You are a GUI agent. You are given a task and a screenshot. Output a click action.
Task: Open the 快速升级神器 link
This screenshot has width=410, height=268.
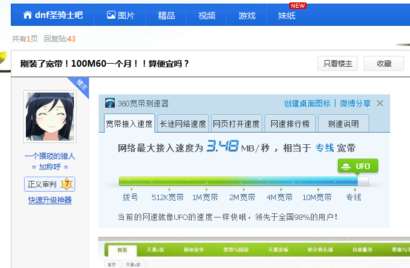tap(50, 200)
